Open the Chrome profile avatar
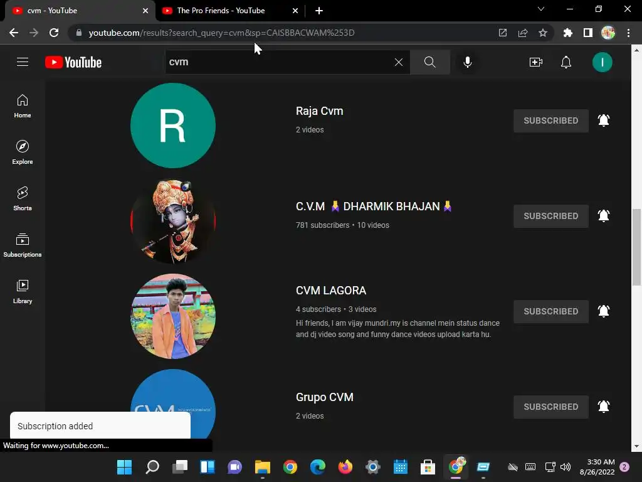642x482 pixels. click(608, 33)
